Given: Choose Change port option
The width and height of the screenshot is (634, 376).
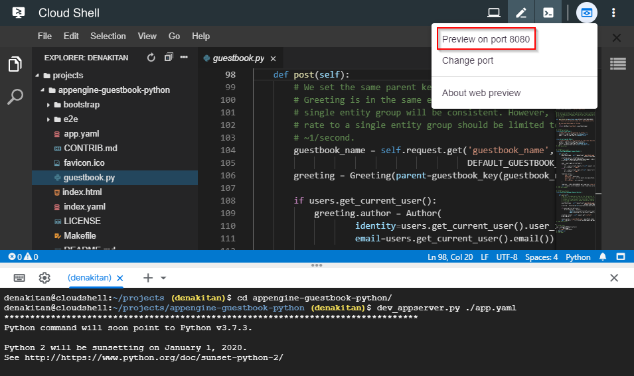Looking at the screenshot, I should click(x=468, y=60).
